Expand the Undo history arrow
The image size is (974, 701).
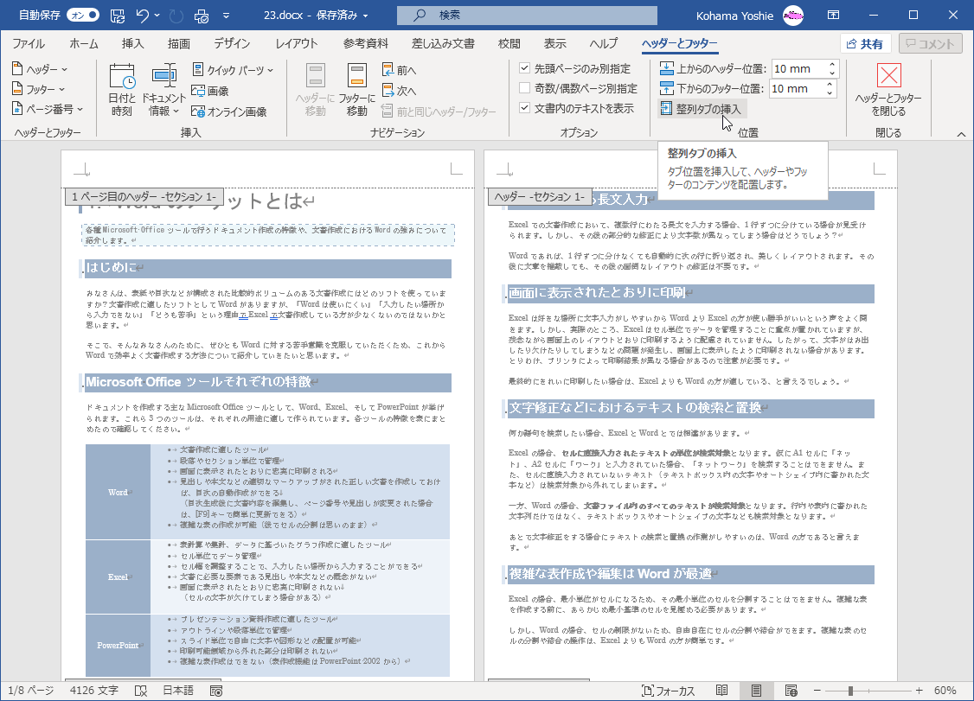(157, 16)
